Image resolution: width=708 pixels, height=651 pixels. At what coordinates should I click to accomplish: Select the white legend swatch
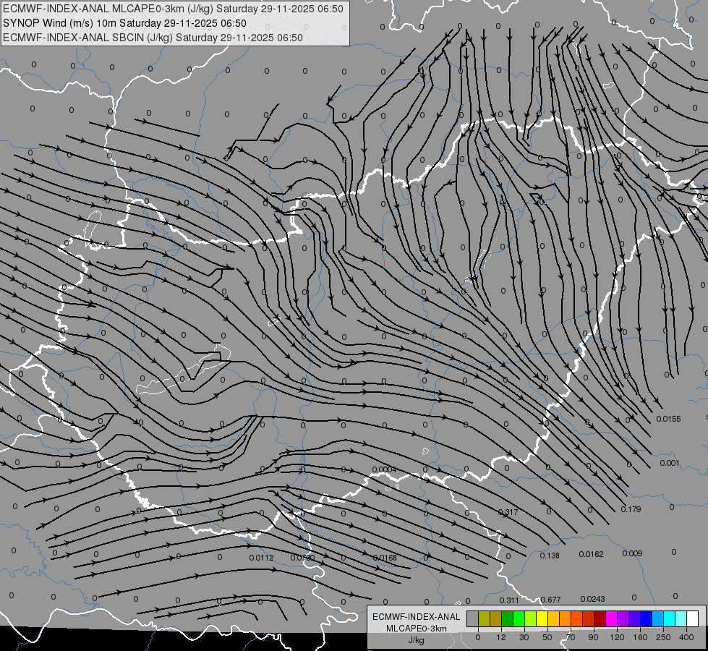[693, 618]
